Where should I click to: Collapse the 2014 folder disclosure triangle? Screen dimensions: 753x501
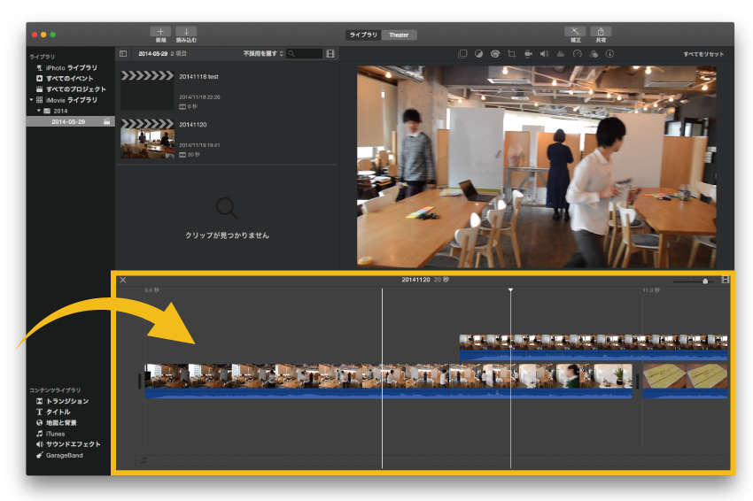tap(39, 111)
